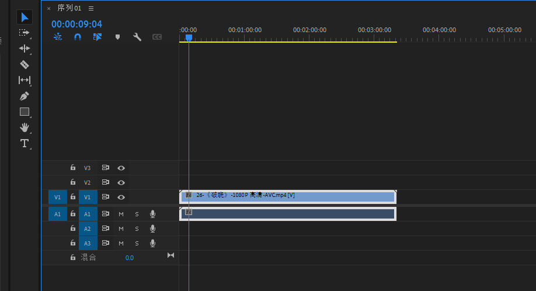Mute the A1 audio track
Image resolution: width=536 pixels, height=291 pixels.
click(x=121, y=214)
